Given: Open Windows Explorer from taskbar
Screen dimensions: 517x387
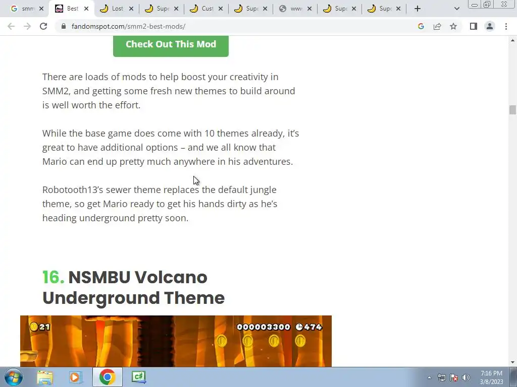Looking at the screenshot, I should (45, 377).
